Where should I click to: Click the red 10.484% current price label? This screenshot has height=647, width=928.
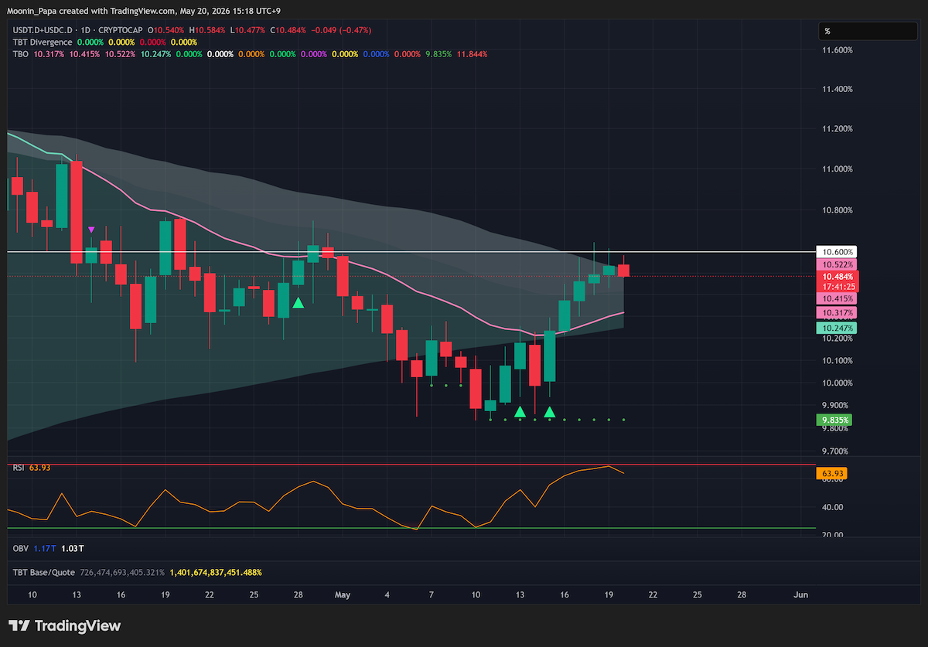[838, 277]
